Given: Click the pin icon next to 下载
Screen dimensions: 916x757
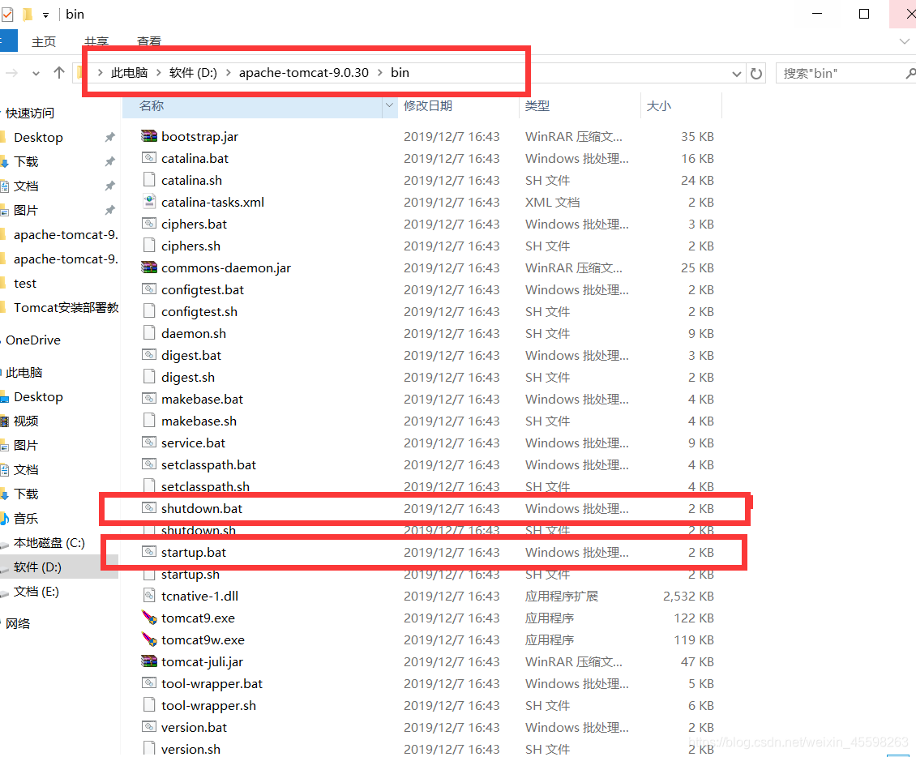Looking at the screenshot, I should point(109,161).
